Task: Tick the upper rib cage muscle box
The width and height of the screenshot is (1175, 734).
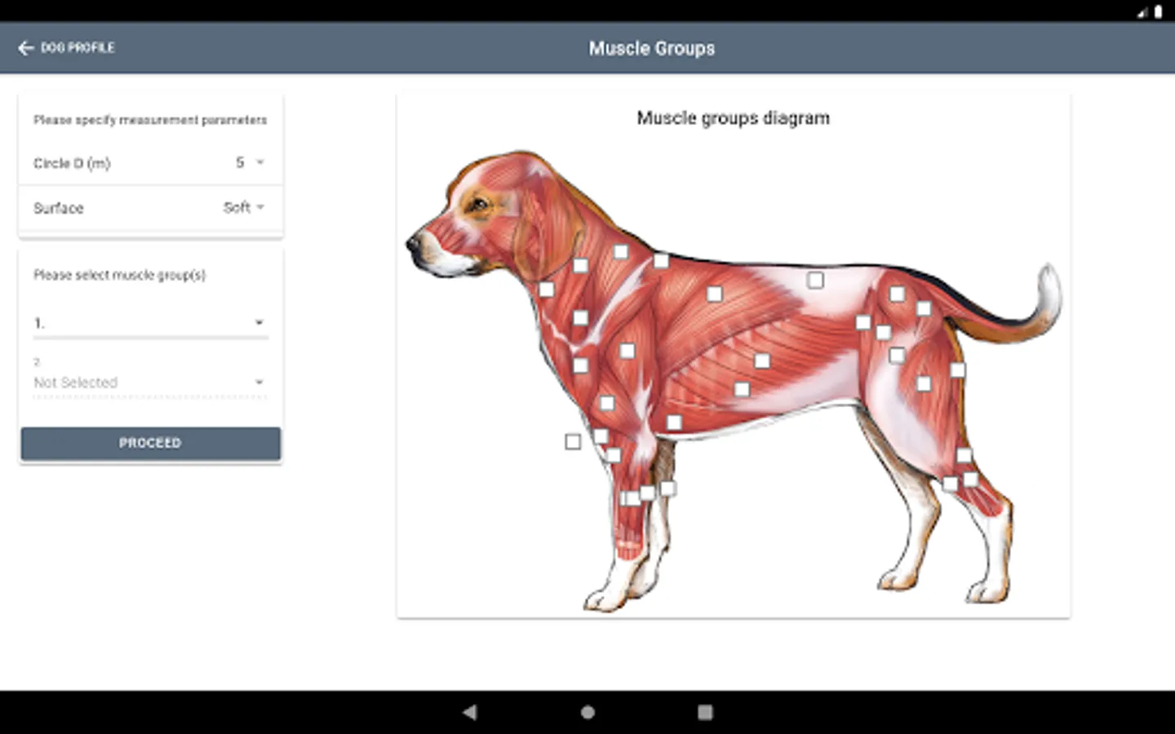Action: click(762, 360)
